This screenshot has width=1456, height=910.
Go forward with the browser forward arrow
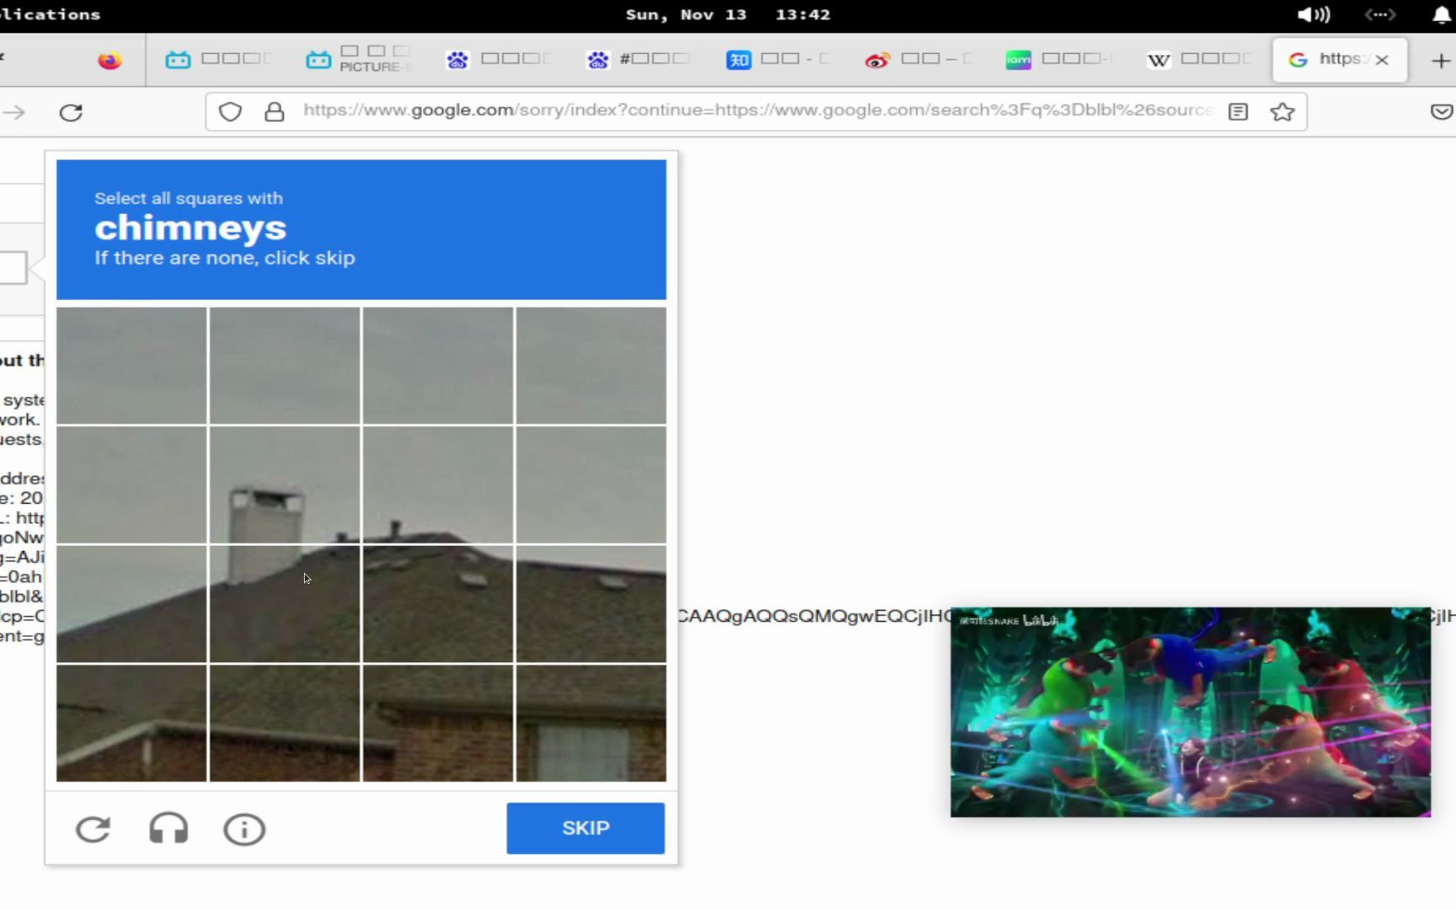14,112
